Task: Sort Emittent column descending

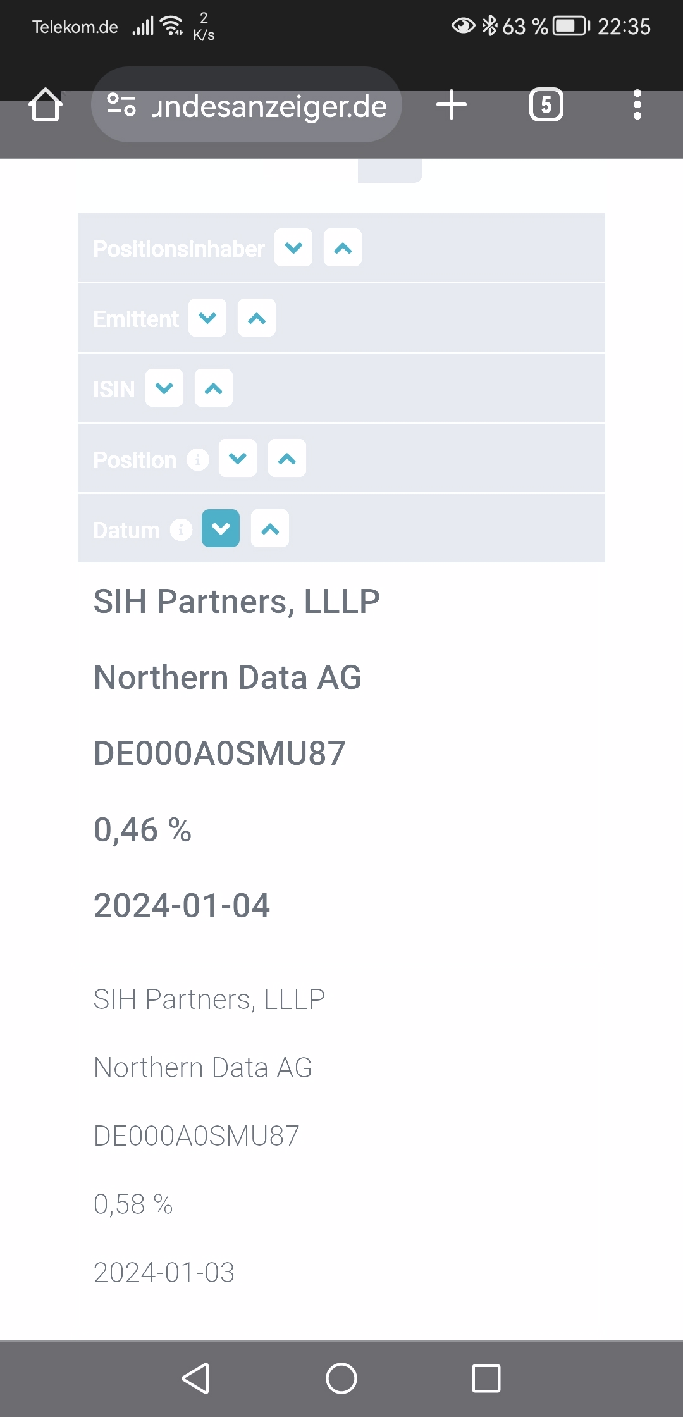Action: click(207, 318)
